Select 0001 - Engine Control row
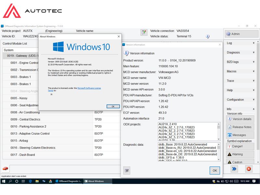The width and height of the screenshot is (260, 195). 20,63
